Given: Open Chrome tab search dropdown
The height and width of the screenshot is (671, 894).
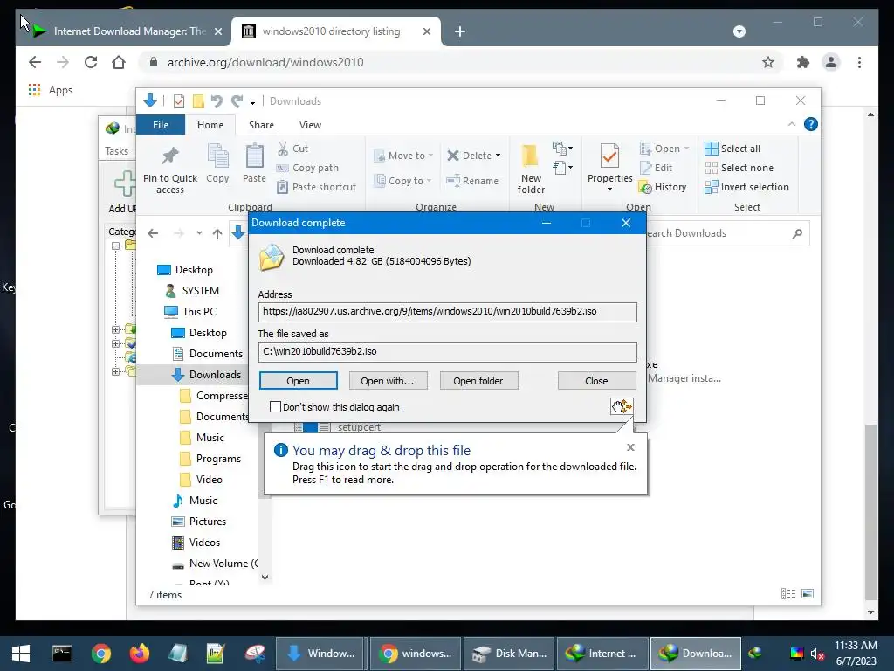Looking at the screenshot, I should pyautogui.click(x=739, y=31).
